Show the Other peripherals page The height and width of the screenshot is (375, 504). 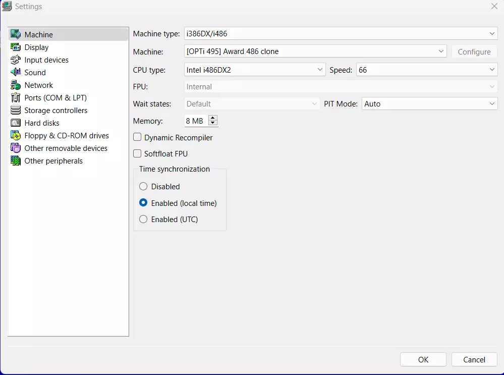point(69,161)
